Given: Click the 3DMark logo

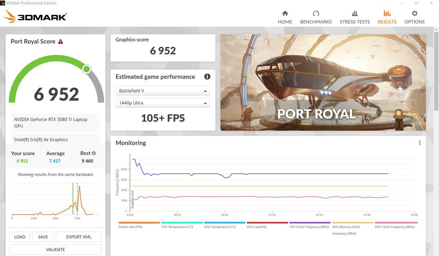Looking at the screenshot, I should coord(35,17).
